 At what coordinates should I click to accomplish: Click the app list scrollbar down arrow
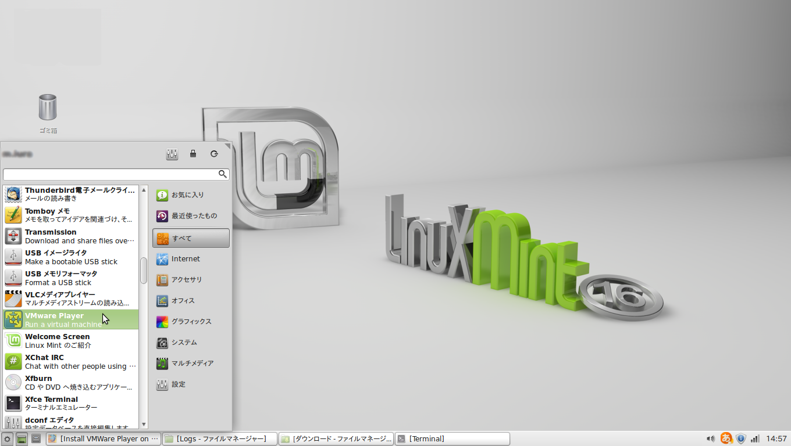click(x=144, y=425)
